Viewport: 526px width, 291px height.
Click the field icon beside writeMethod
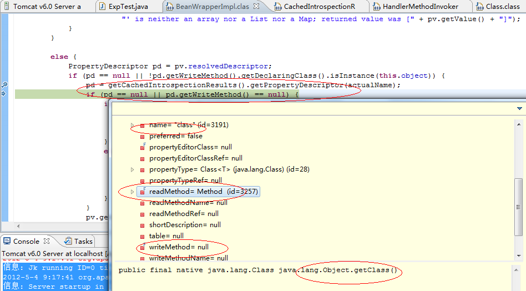pos(143,247)
